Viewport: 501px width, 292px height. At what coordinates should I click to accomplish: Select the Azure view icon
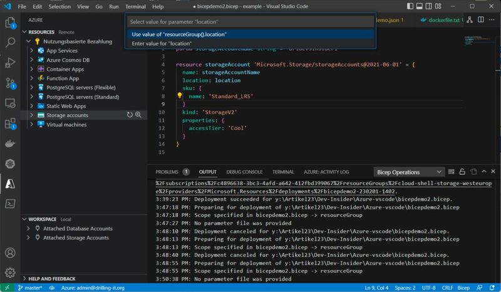[10, 184]
